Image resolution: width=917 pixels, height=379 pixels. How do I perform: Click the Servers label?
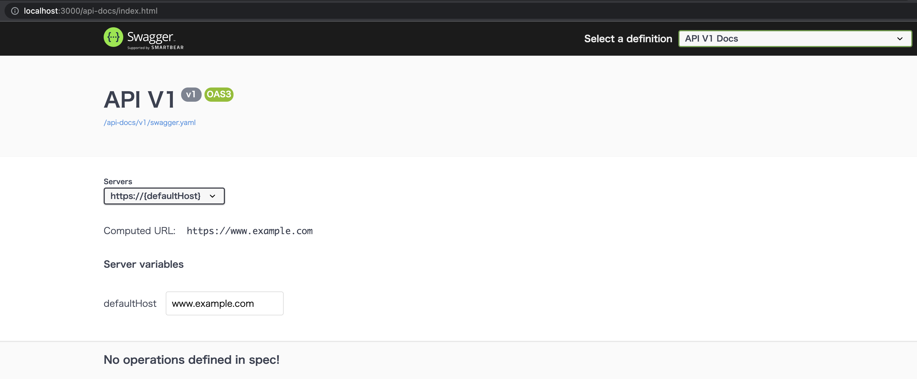118,182
